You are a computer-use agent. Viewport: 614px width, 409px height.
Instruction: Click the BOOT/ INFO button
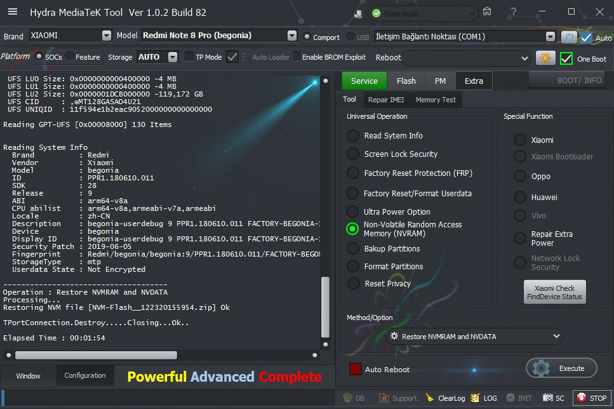[566, 80]
